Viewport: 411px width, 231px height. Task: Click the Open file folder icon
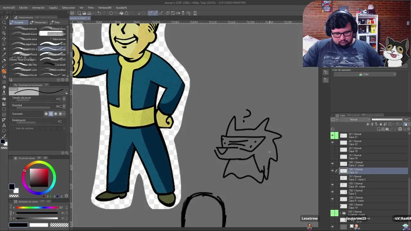[84, 13]
